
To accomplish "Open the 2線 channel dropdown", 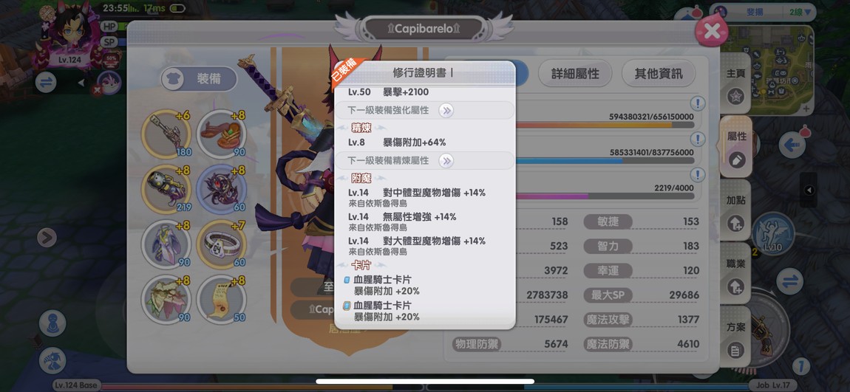I will pyautogui.click(x=802, y=12).
